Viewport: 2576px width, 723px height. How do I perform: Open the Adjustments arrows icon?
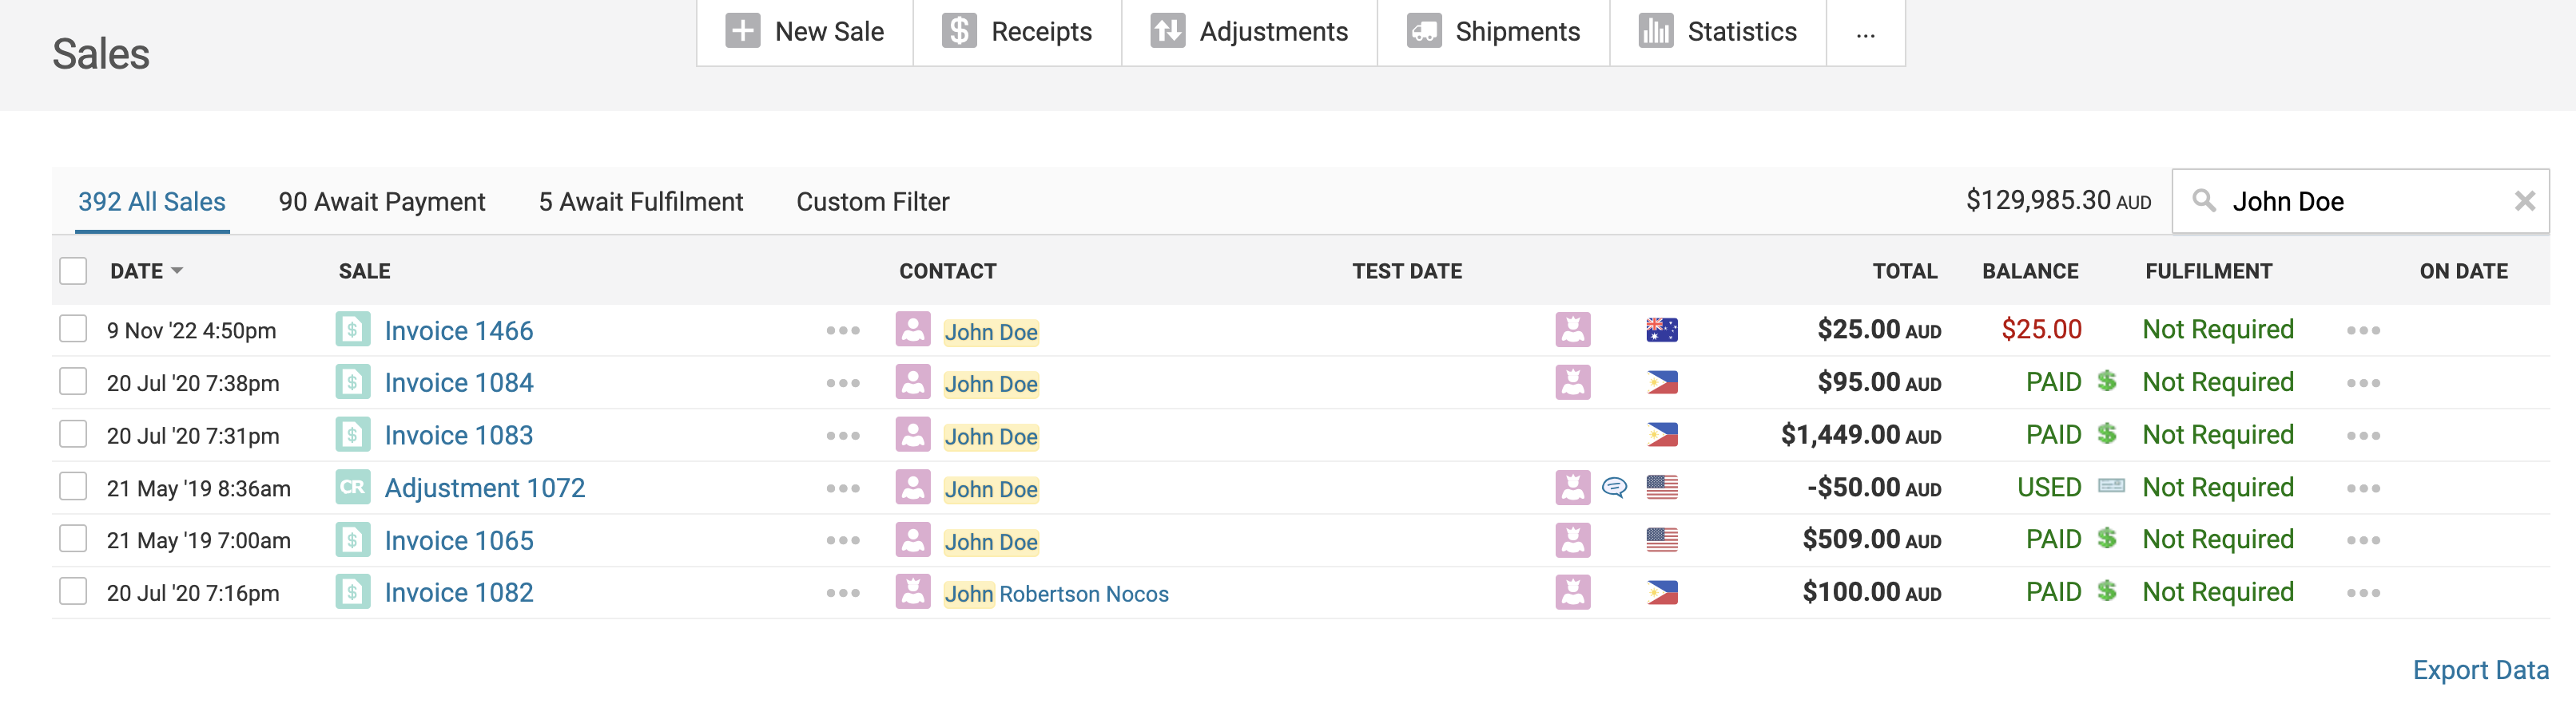(1167, 31)
